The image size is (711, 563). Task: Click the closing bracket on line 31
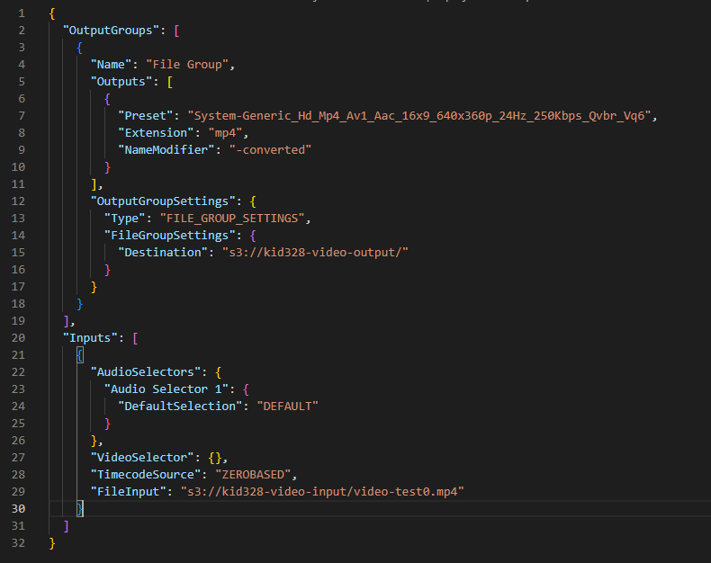[67, 526]
